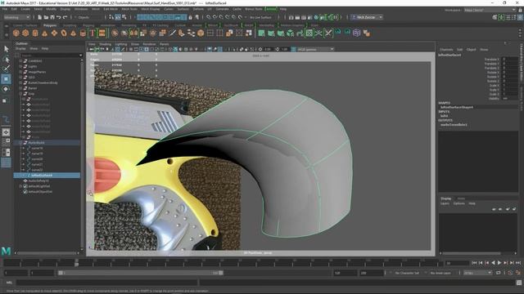Toggle Channel Box display at top right
Image resolution: width=524 pixels, height=294 pixels.
[x=521, y=17]
